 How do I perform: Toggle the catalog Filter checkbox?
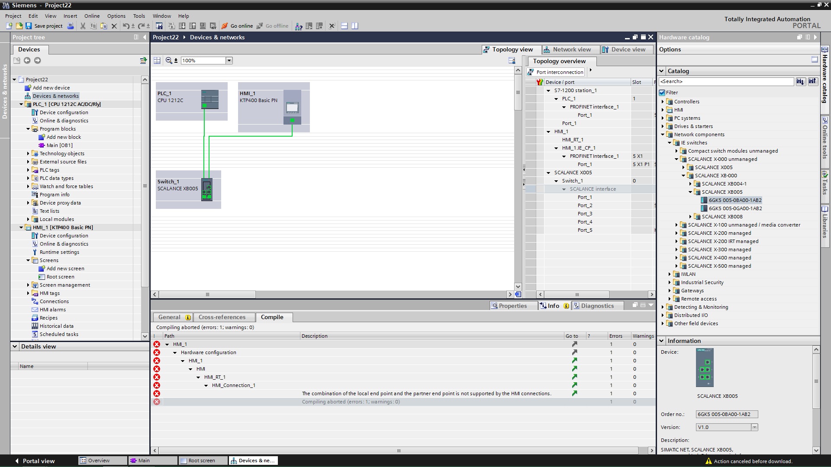click(x=662, y=93)
